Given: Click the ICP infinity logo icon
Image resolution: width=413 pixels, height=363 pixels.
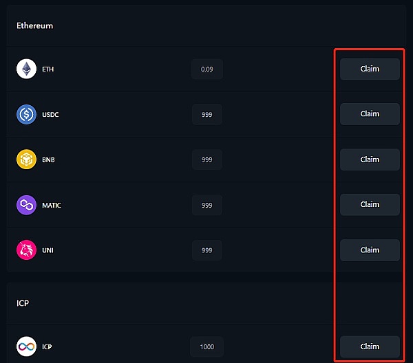Looking at the screenshot, I should pyautogui.click(x=26, y=346).
